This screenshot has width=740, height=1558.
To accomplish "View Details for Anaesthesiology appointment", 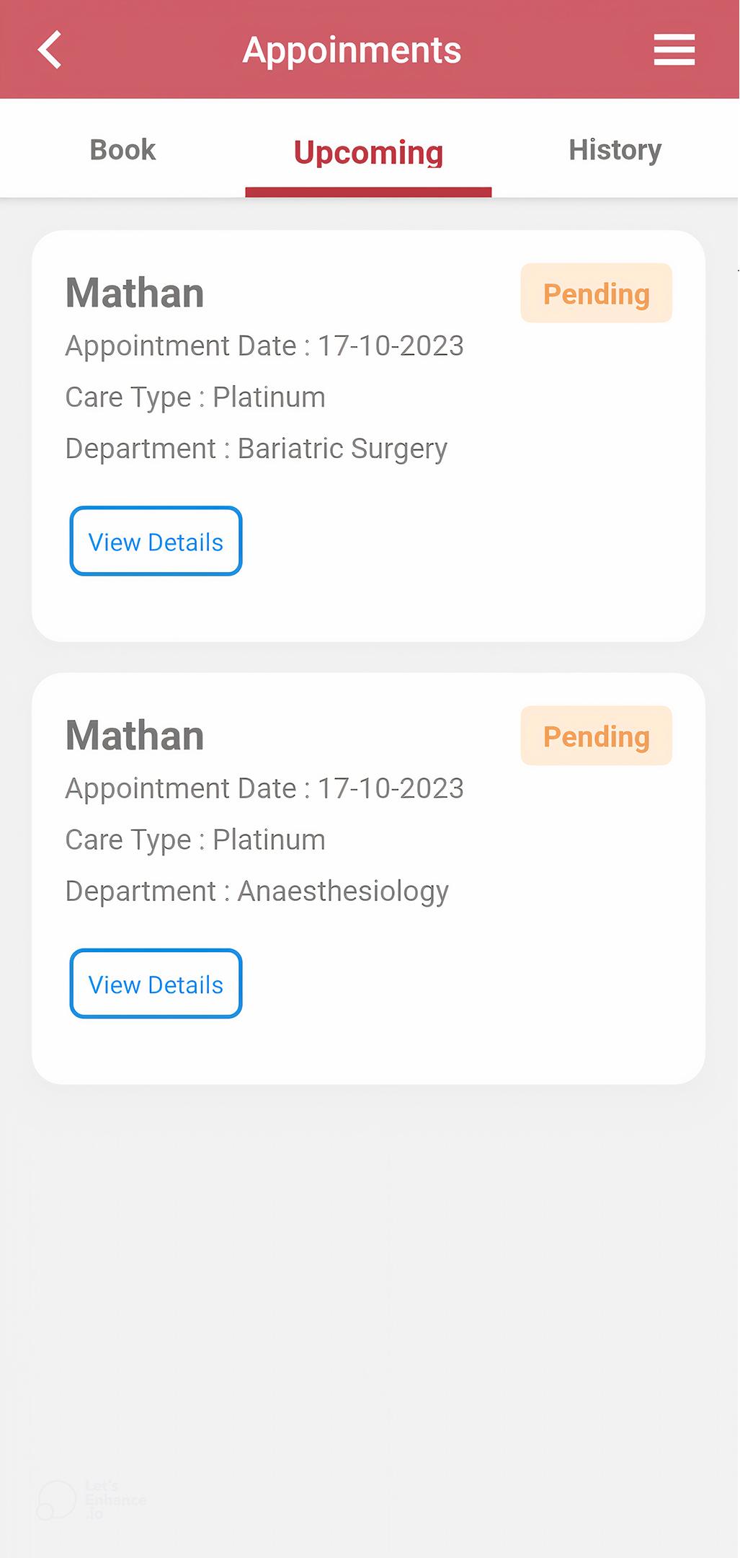I will click(156, 984).
